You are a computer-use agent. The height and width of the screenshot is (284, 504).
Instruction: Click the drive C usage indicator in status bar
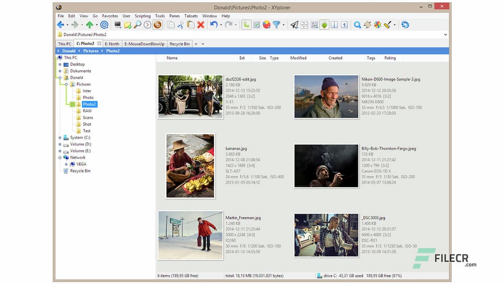tap(359, 276)
